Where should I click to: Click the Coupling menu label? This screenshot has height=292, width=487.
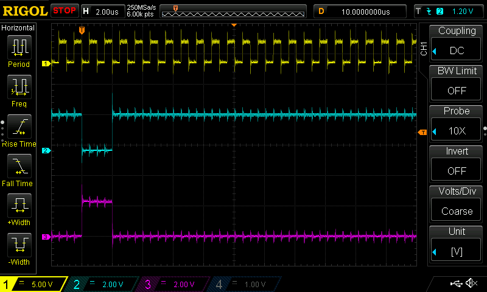click(x=457, y=30)
